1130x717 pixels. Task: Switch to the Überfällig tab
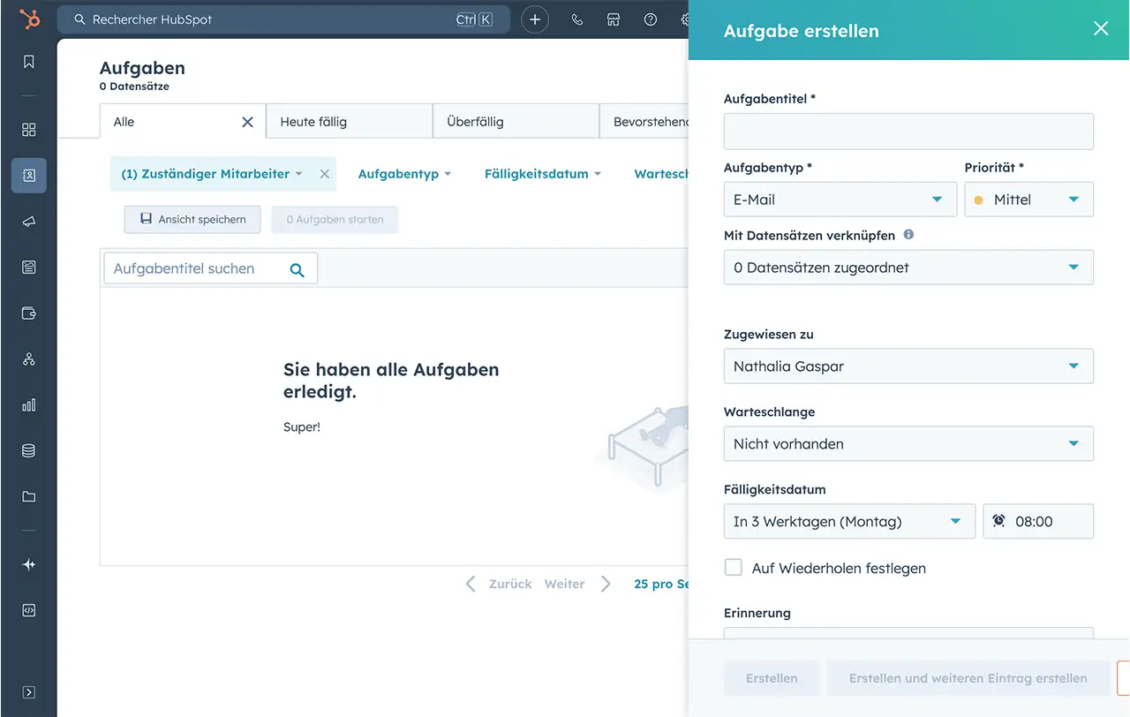click(x=516, y=122)
